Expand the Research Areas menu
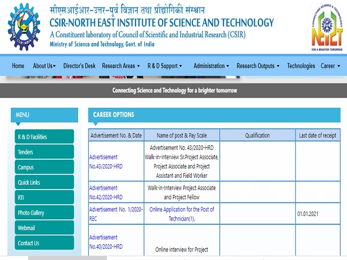This screenshot has height=260, width=347. (121, 66)
